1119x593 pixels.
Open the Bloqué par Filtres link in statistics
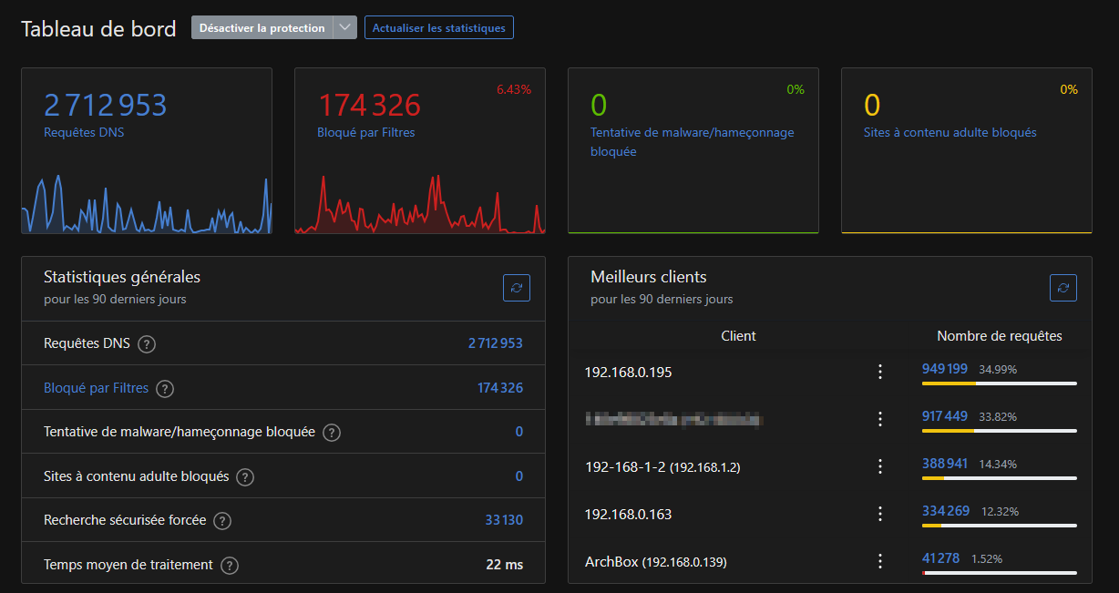(96, 388)
